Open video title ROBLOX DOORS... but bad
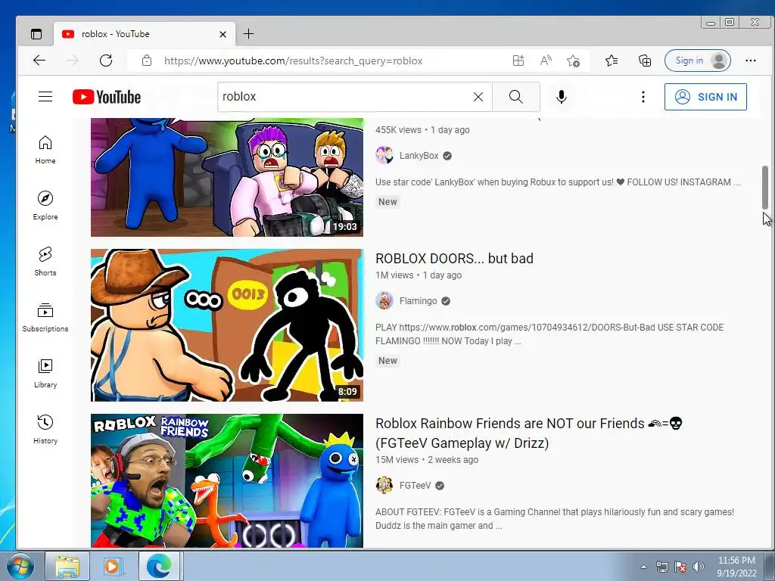 pos(454,259)
